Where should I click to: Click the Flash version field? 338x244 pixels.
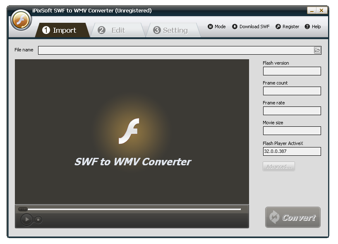pos(292,71)
